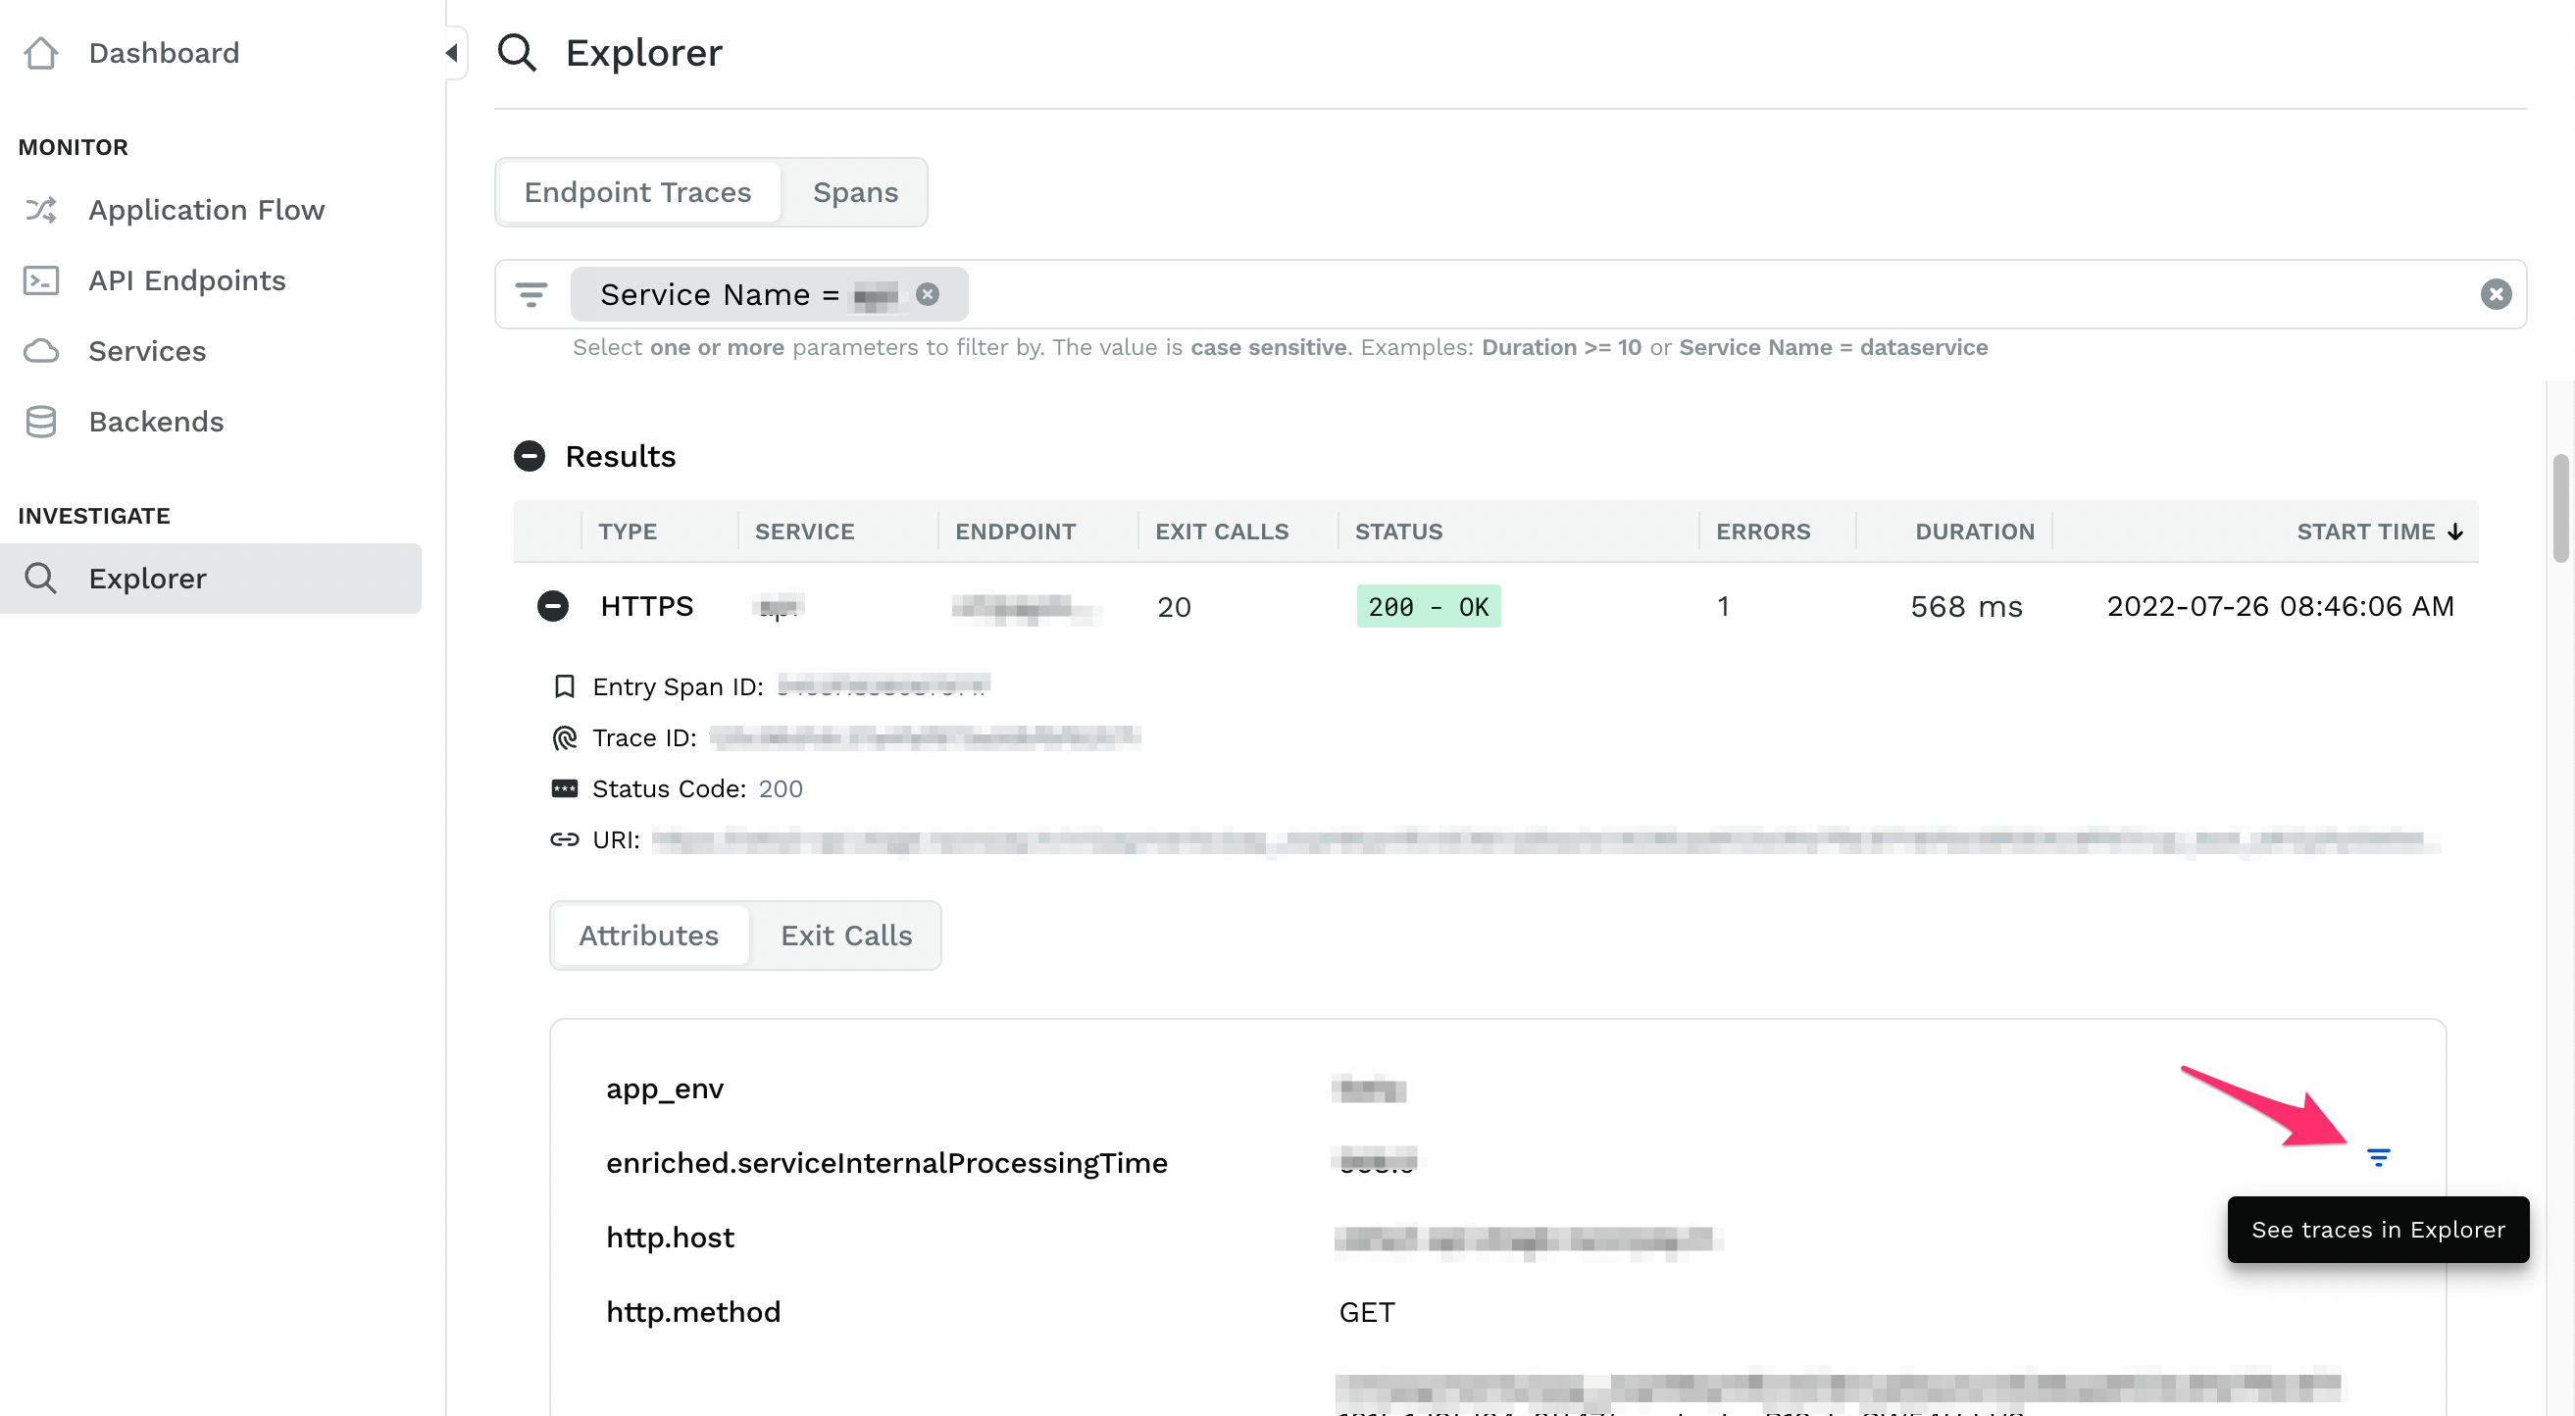This screenshot has height=1416, width=2575.
Task: Sort by the Duration column header
Action: point(1973,531)
